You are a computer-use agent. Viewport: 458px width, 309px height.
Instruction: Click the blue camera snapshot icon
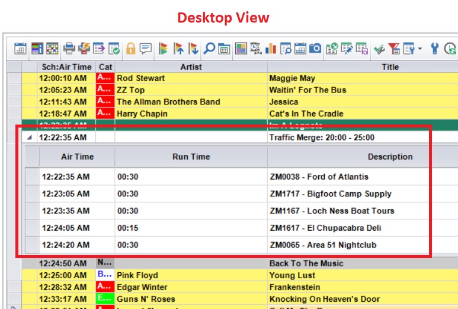[315, 49]
